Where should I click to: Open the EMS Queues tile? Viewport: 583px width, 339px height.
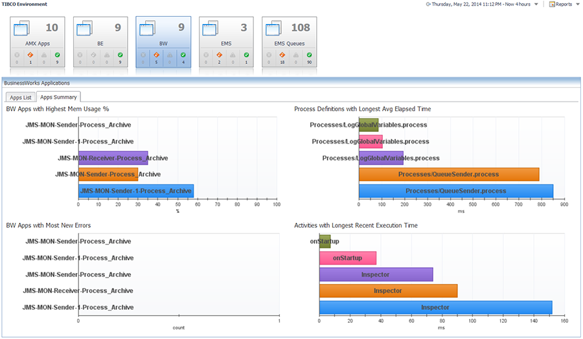click(x=290, y=41)
